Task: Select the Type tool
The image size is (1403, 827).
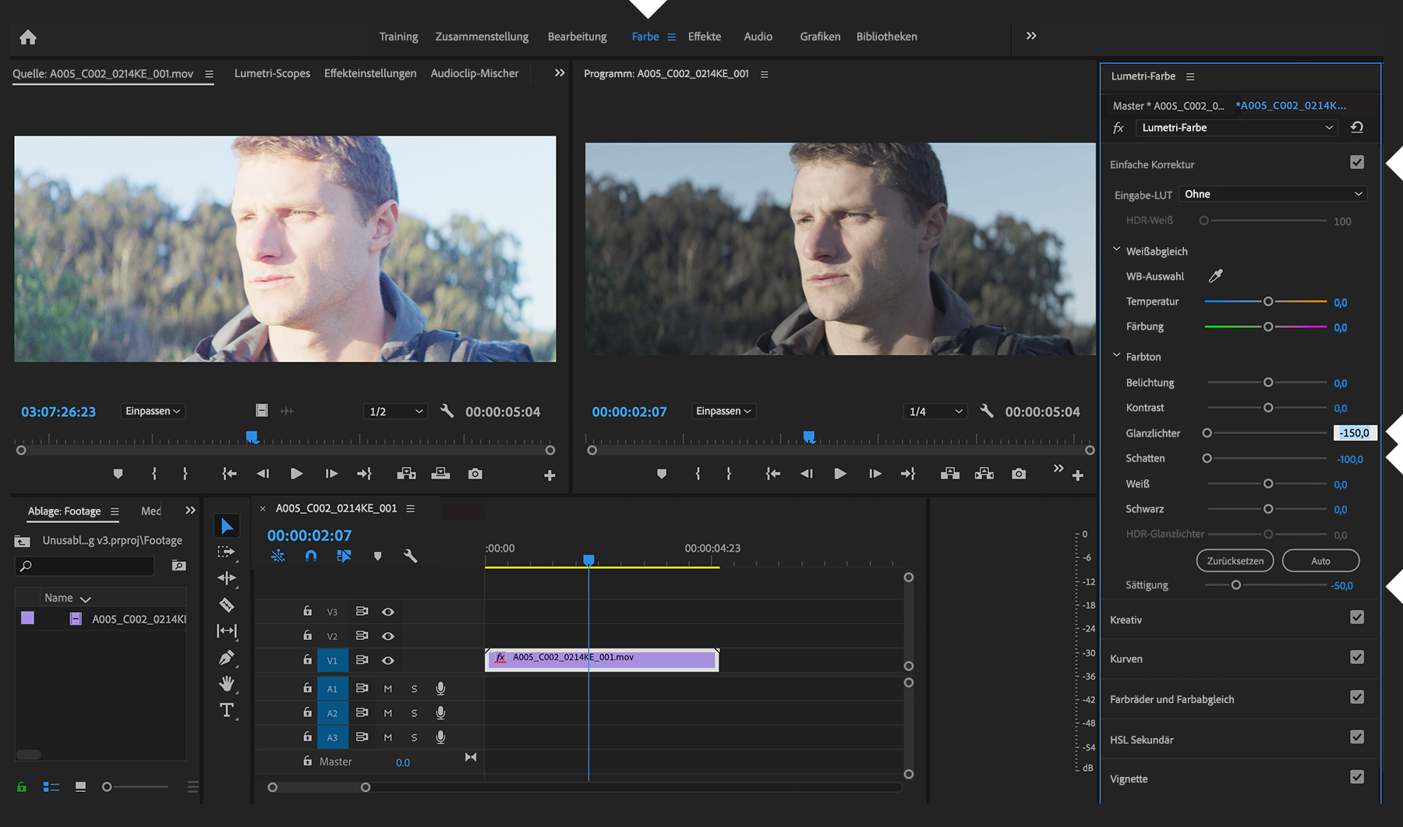Action: (x=226, y=711)
